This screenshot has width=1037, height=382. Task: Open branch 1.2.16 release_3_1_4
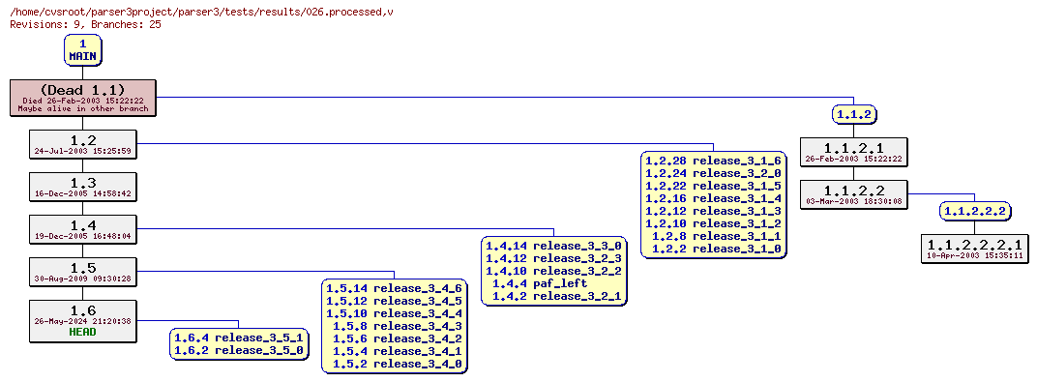714,198
